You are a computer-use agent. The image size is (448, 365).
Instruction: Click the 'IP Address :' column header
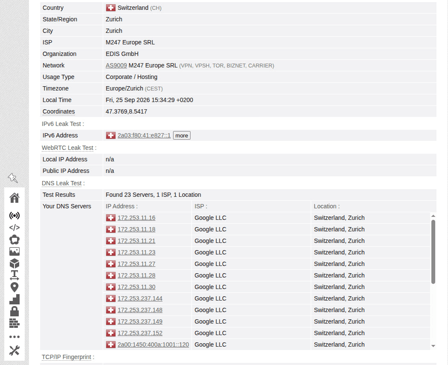pyautogui.click(x=121, y=206)
